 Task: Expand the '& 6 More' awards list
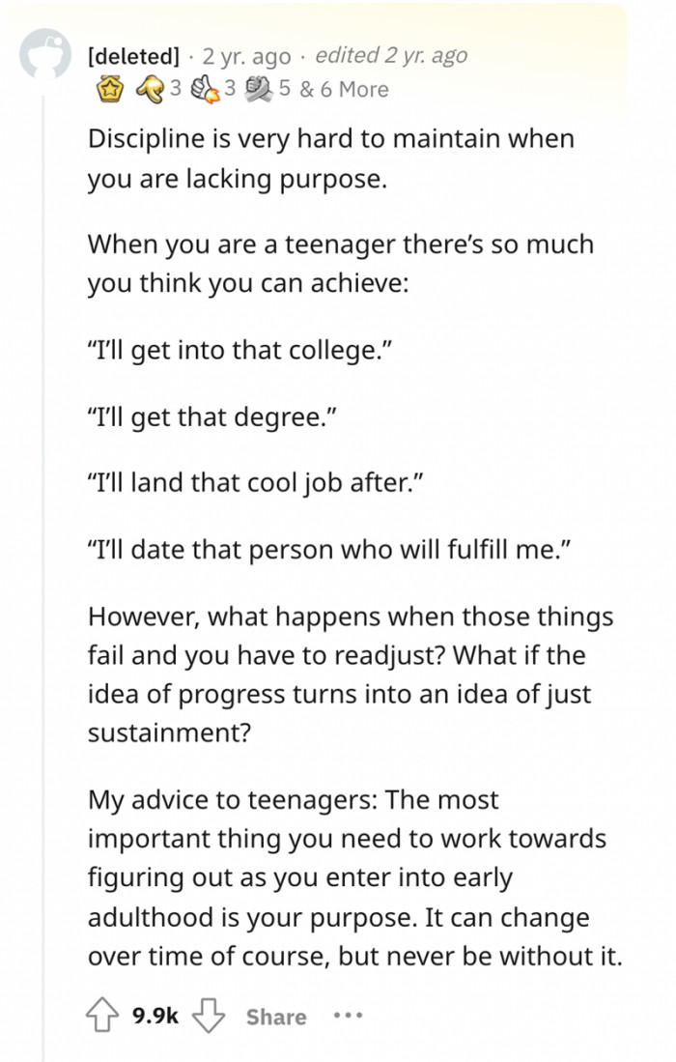click(x=344, y=90)
